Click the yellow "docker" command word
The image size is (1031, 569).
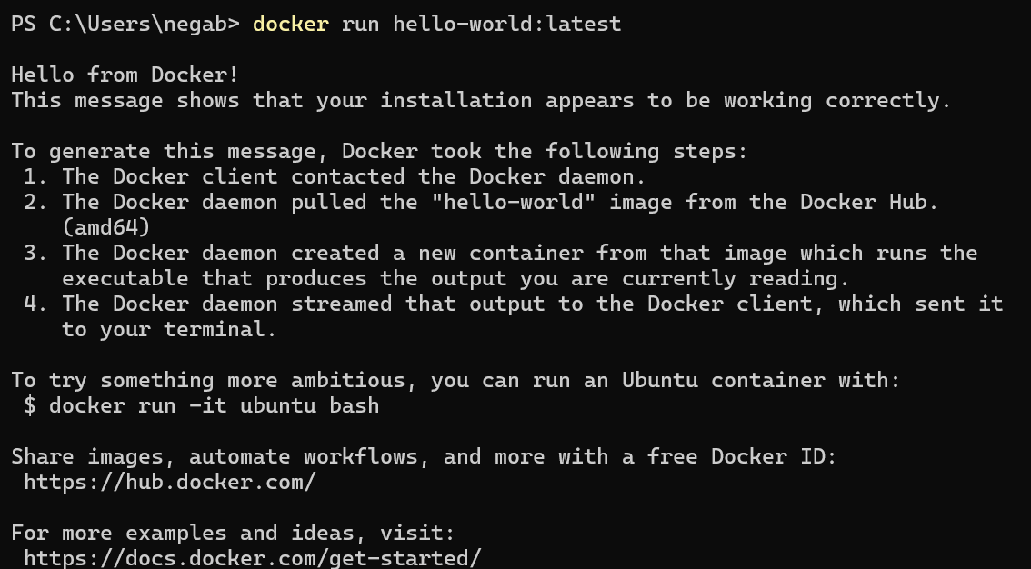tap(291, 25)
